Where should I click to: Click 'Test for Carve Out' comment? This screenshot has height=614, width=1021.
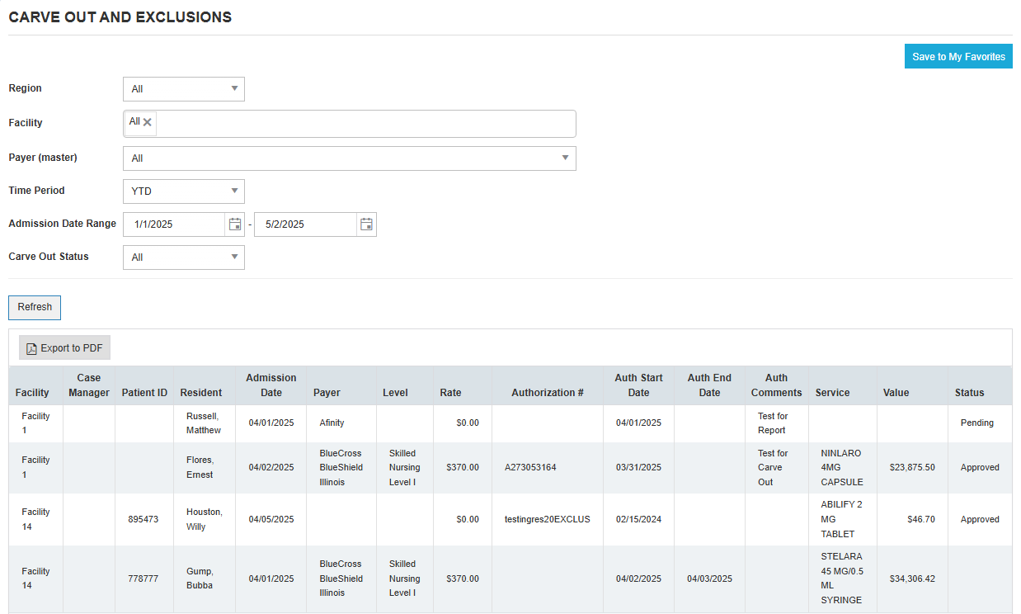(x=773, y=468)
